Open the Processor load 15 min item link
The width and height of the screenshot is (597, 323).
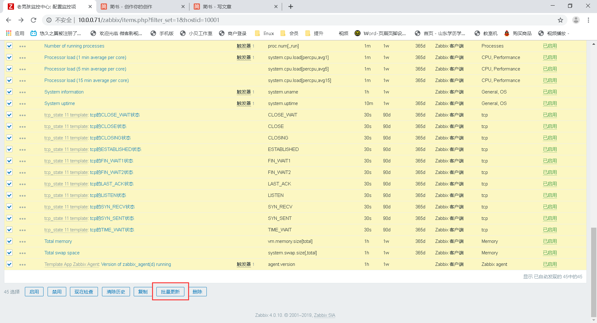(86, 80)
